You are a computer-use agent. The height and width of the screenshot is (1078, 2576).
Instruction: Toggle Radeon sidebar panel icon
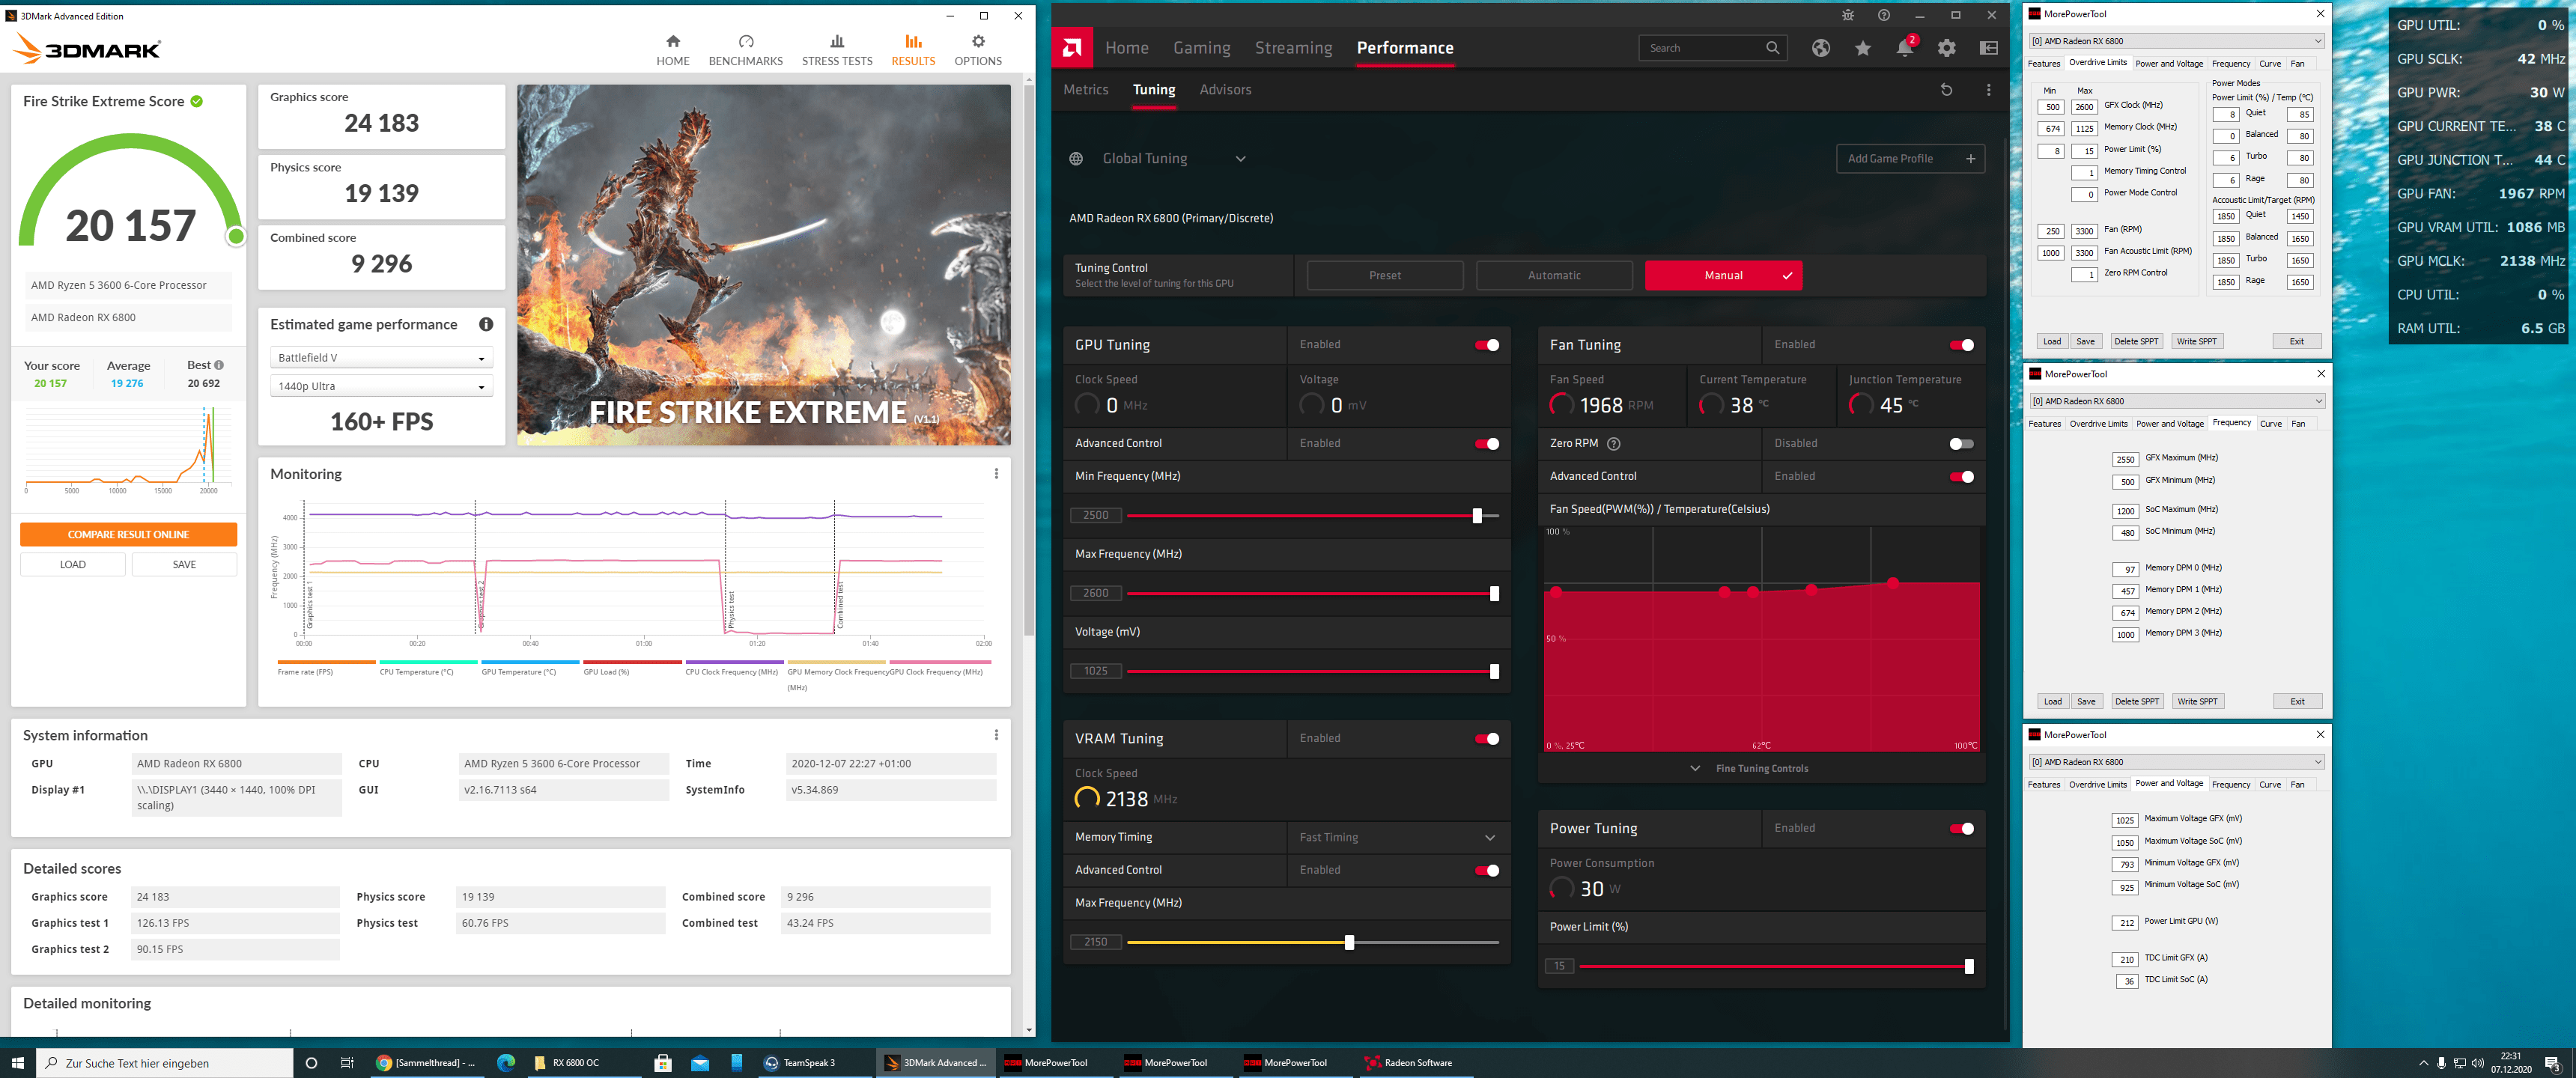pyautogui.click(x=1988, y=48)
